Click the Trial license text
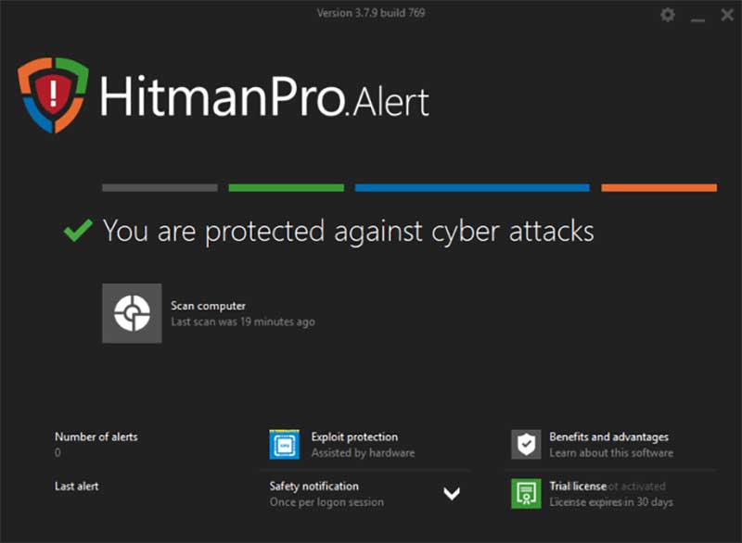 click(578, 486)
